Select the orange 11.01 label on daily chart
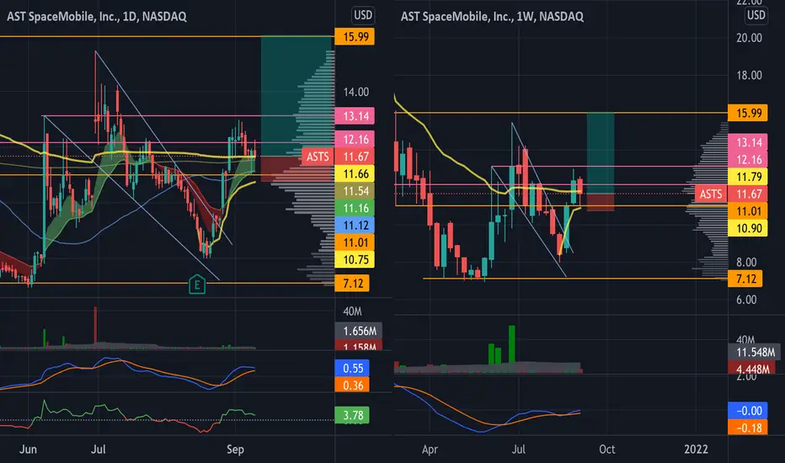Screen dimensions: 785x463 pos(355,242)
